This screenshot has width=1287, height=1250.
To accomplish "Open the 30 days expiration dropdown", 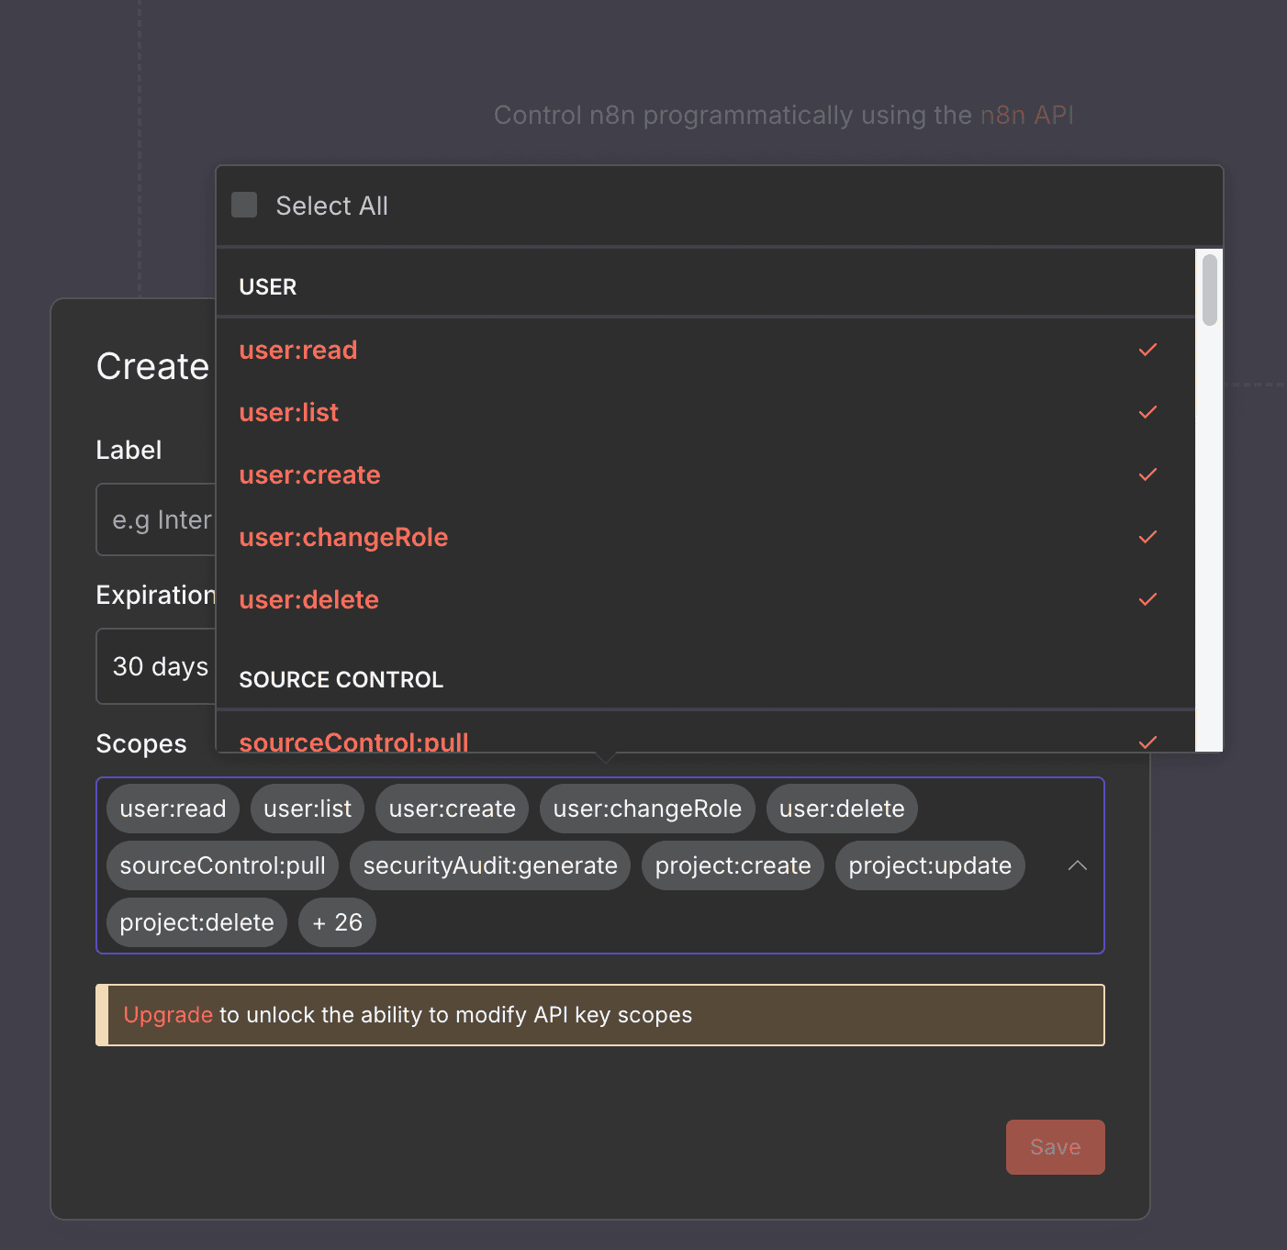I will click(158, 666).
